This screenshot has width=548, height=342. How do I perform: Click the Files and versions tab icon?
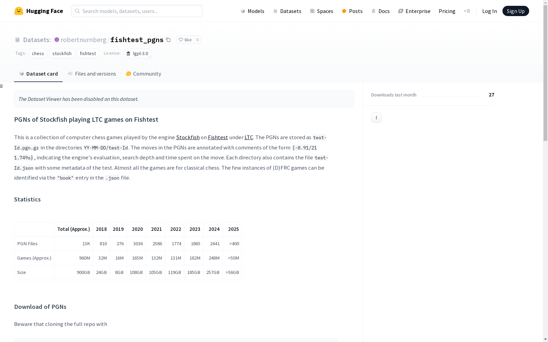[x=70, y=74]
